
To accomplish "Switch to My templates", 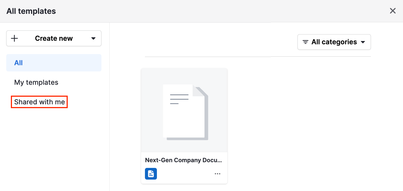I will click(x=36, y=82).
